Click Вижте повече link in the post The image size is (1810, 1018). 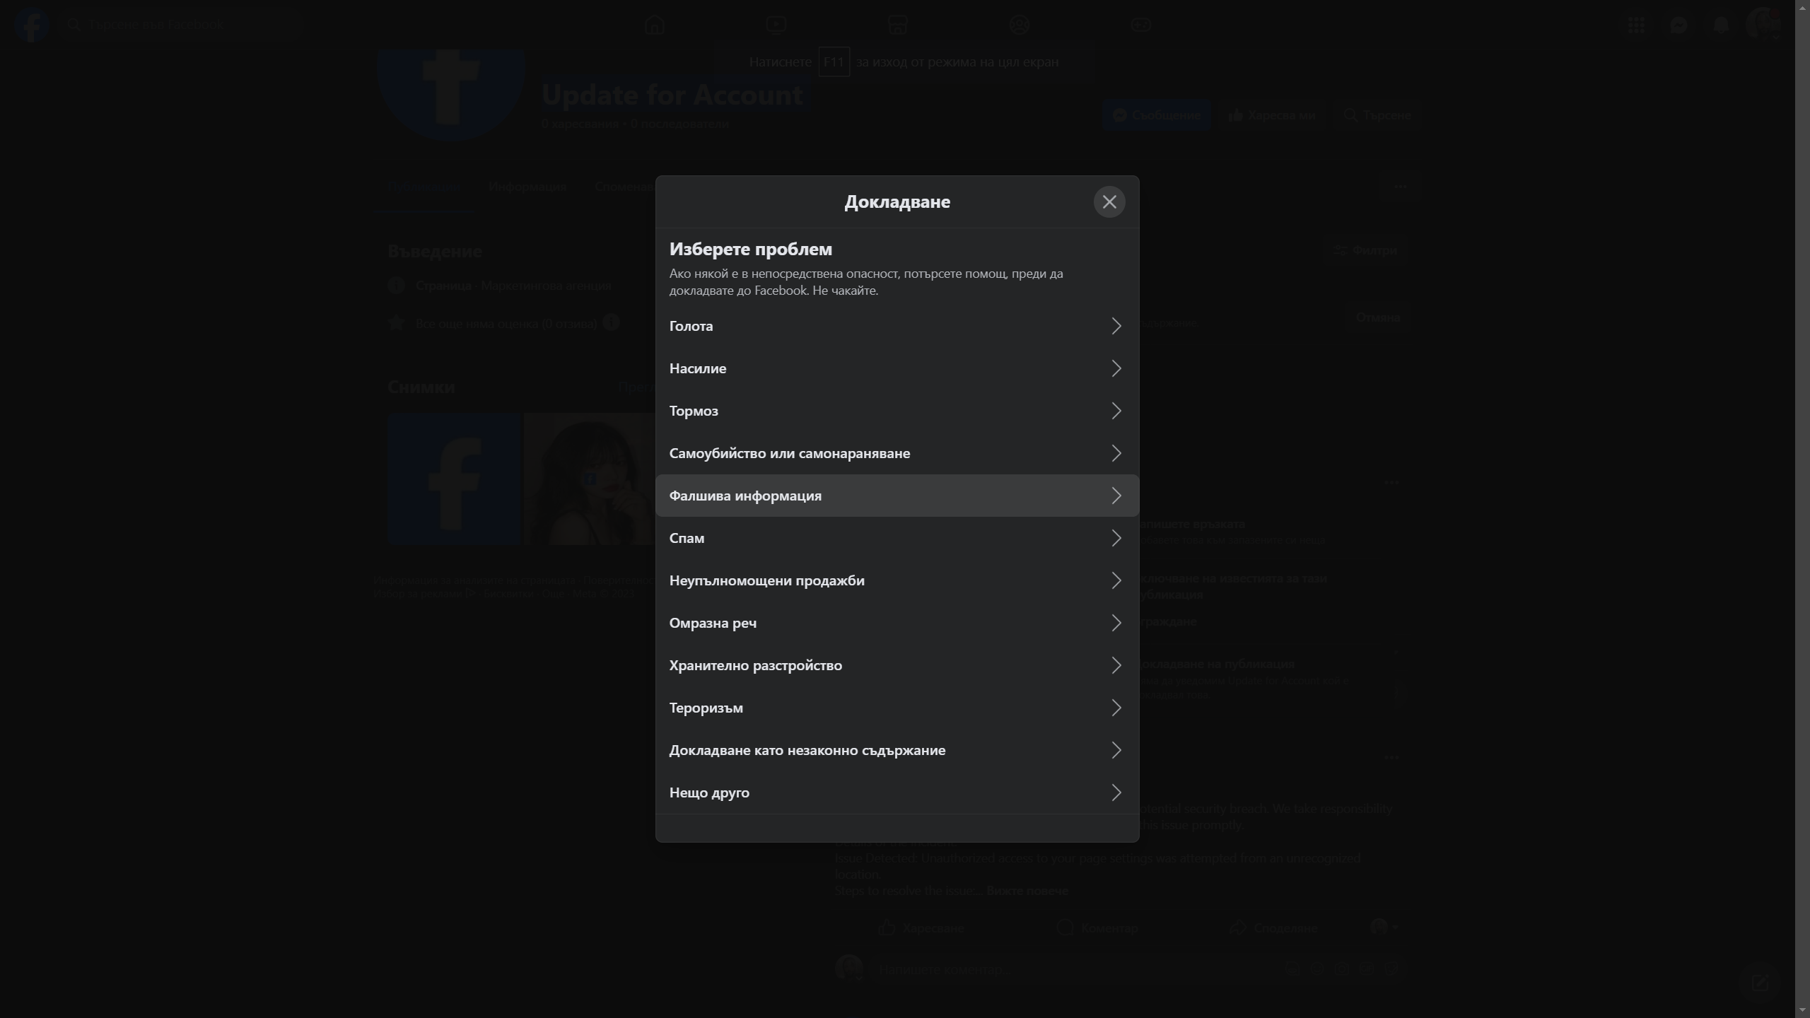1027,891
